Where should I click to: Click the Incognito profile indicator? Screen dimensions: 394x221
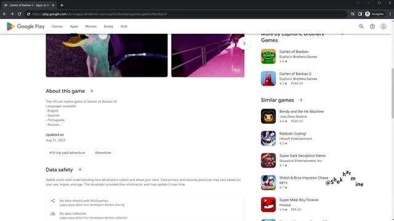374,14
